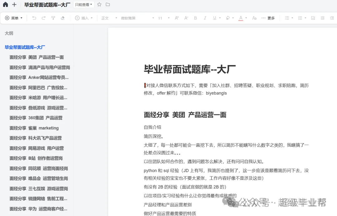337x216 pixels.
Task: Click the eraser clear-format icon
Action: pyautogui.click(x=62, y=18)
